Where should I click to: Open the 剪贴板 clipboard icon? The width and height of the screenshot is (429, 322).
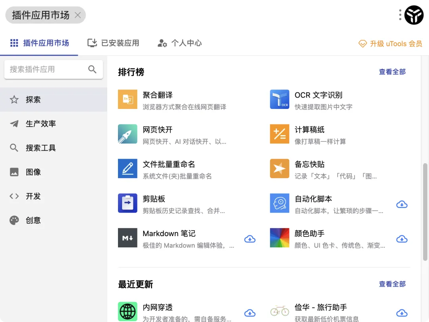pos(128,203)
